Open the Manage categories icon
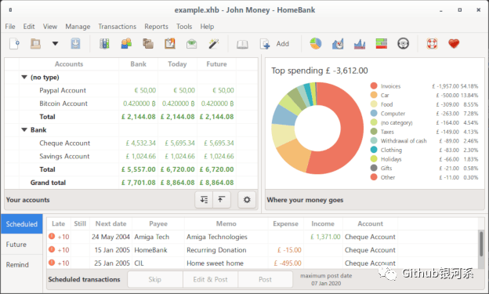The image size is (489, 294). (x=148, y=44)
